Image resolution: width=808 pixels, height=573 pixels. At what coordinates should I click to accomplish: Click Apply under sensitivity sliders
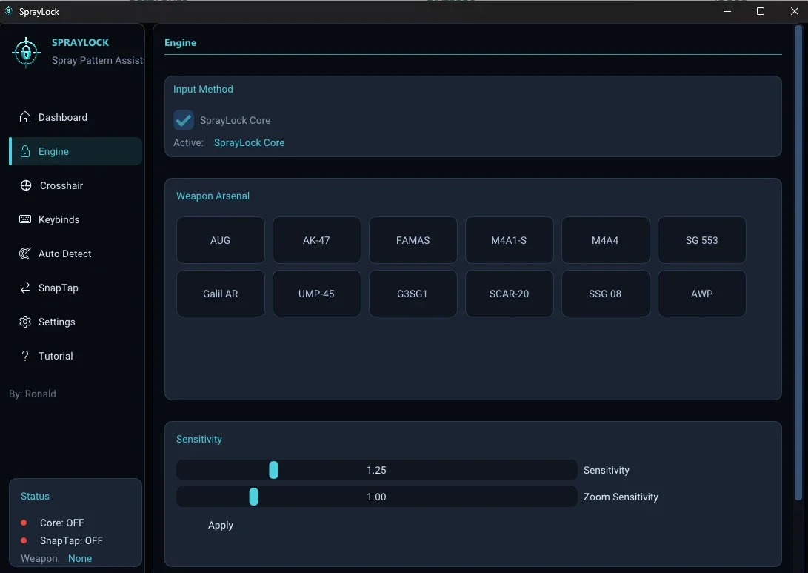point(221,525)
